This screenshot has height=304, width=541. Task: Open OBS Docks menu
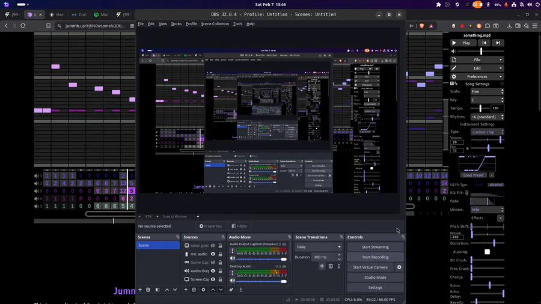coord(176,24)
